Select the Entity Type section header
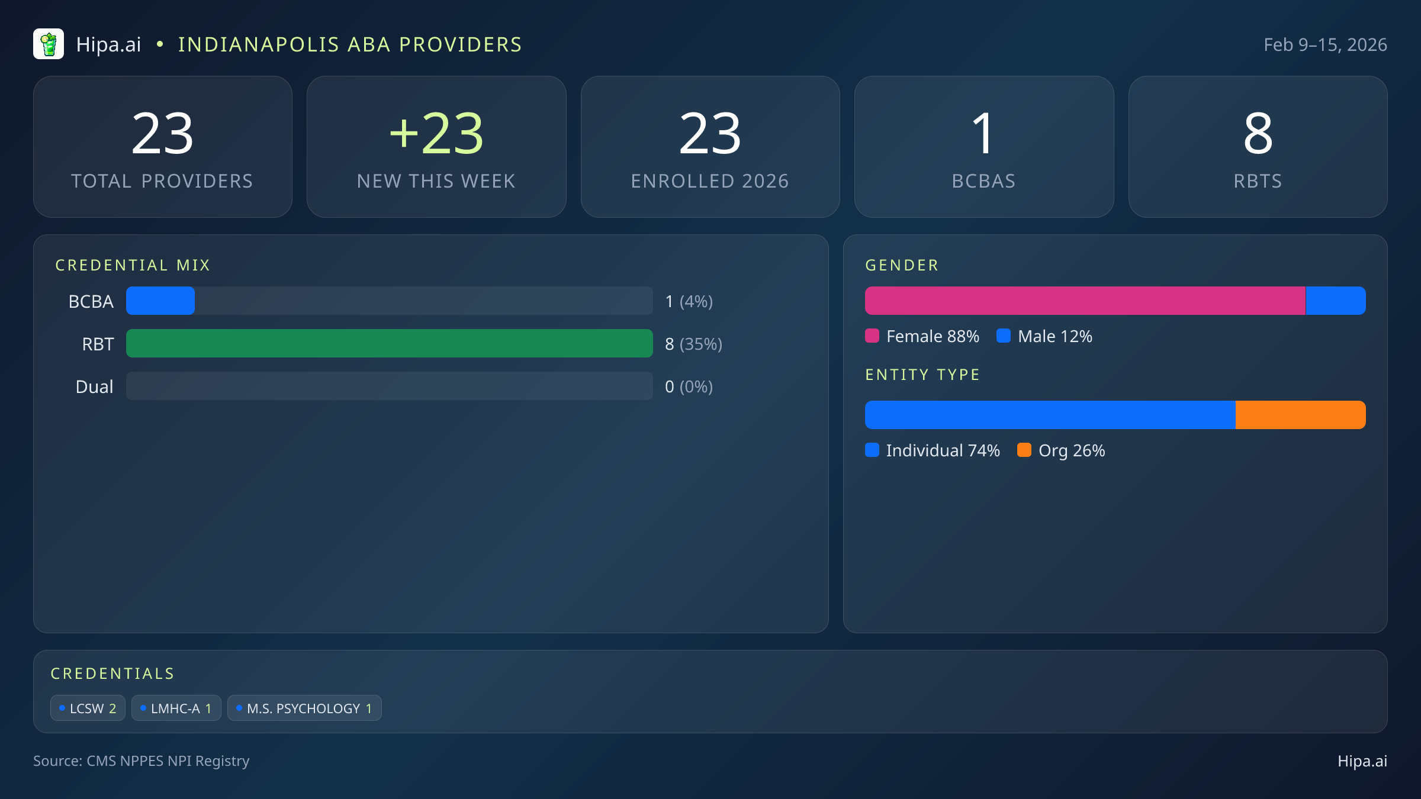This screenshot has width=1421, height=799. (x=922, y=374)
